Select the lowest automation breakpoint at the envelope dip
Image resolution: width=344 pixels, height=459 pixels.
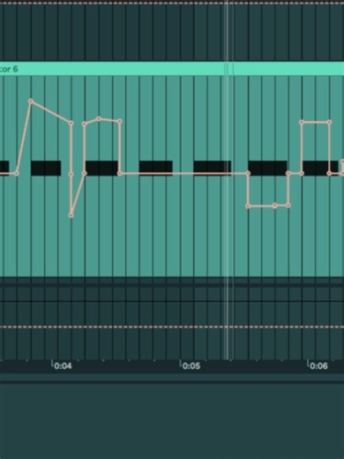[71, 215]
